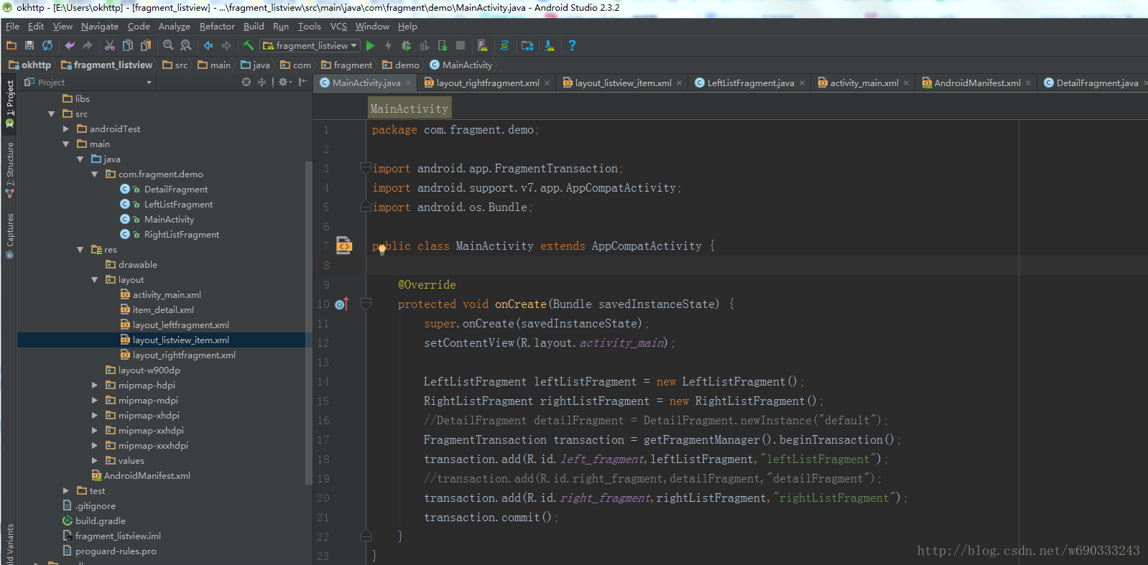Open the Project Structure icon

click(x=527, y=45)
